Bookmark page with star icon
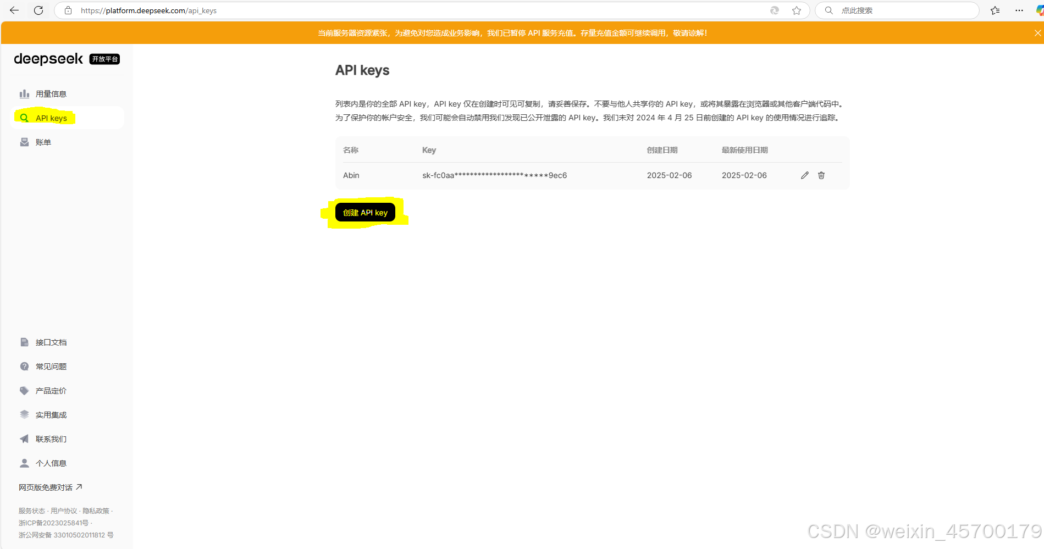Viewport: 1044px width, 549px height. (797, 10)
